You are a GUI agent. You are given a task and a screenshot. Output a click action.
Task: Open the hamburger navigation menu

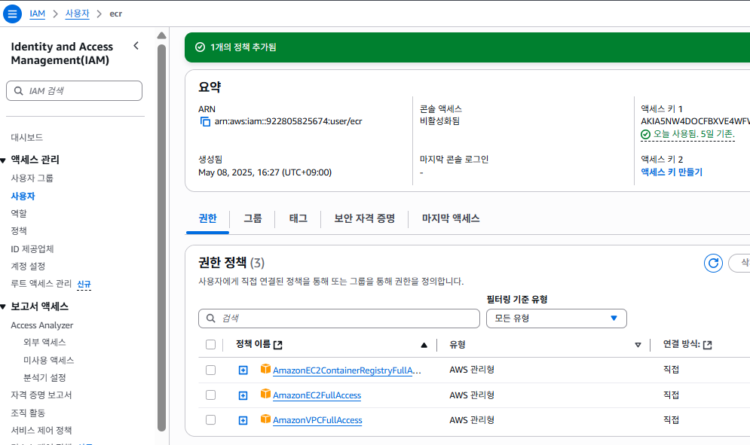pos(12,14)
